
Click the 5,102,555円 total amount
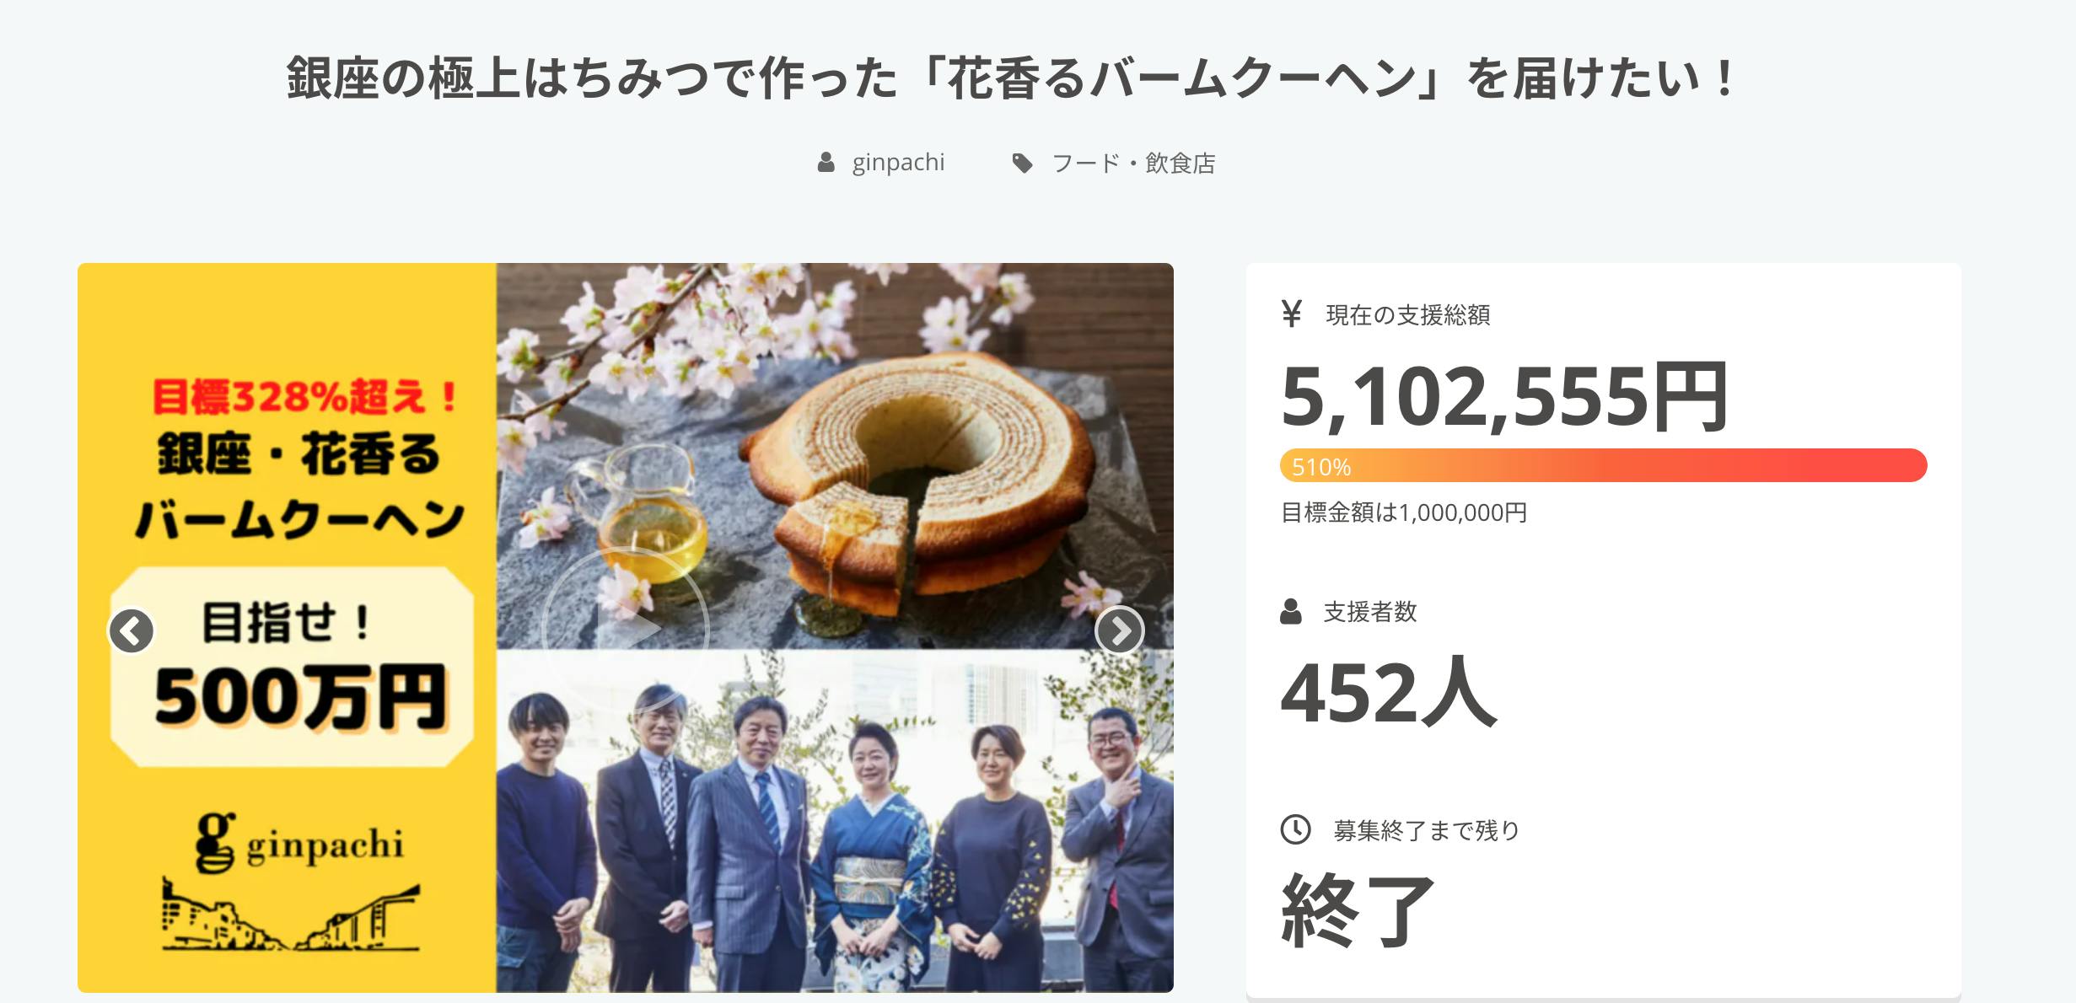tap(1505, 396)
